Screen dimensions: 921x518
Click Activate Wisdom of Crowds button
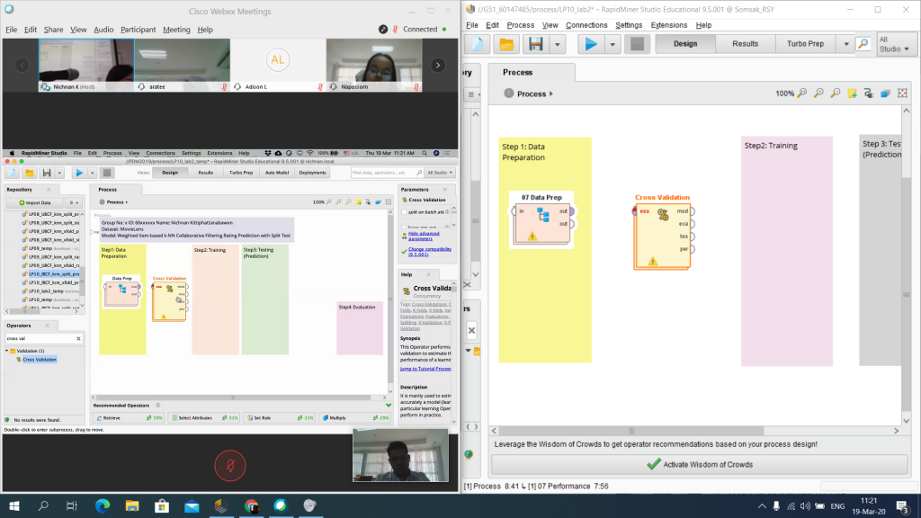pyautogui.click(x=704, y=464)
